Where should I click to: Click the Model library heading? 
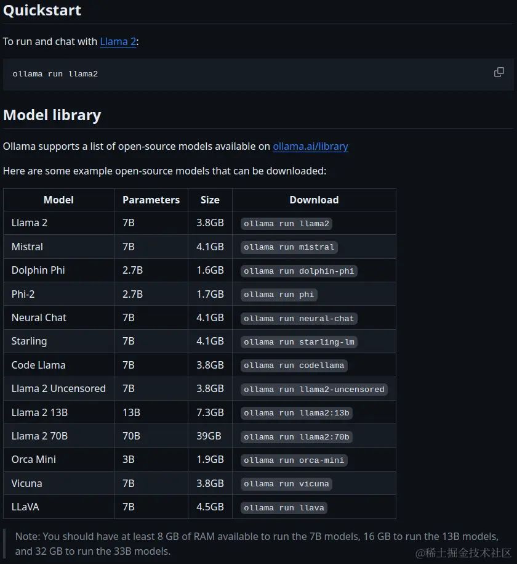point(52,115)
